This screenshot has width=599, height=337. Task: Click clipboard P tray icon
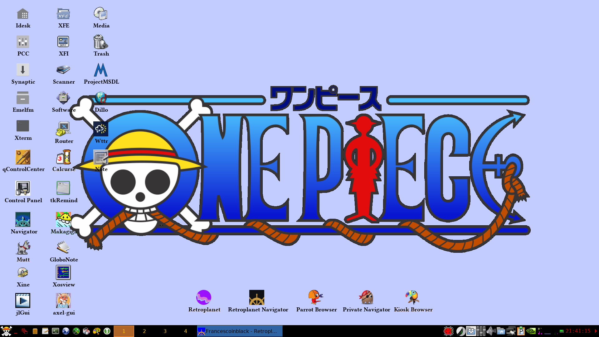pyautogui.click(x=521, y=331)
